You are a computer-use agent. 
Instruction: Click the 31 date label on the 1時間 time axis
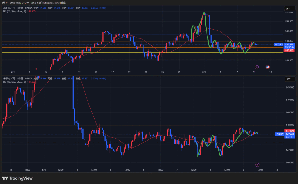coord(11,170)
